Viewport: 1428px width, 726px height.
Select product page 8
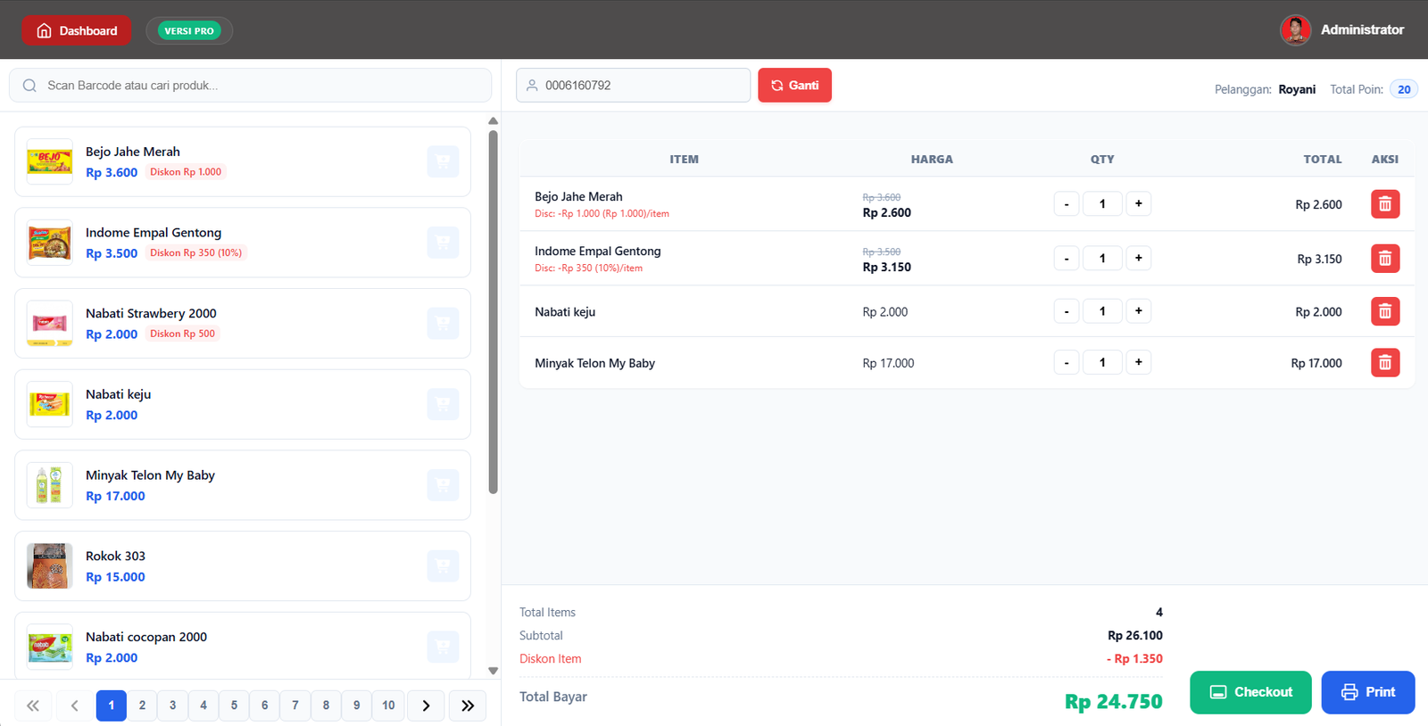point(326,705)
